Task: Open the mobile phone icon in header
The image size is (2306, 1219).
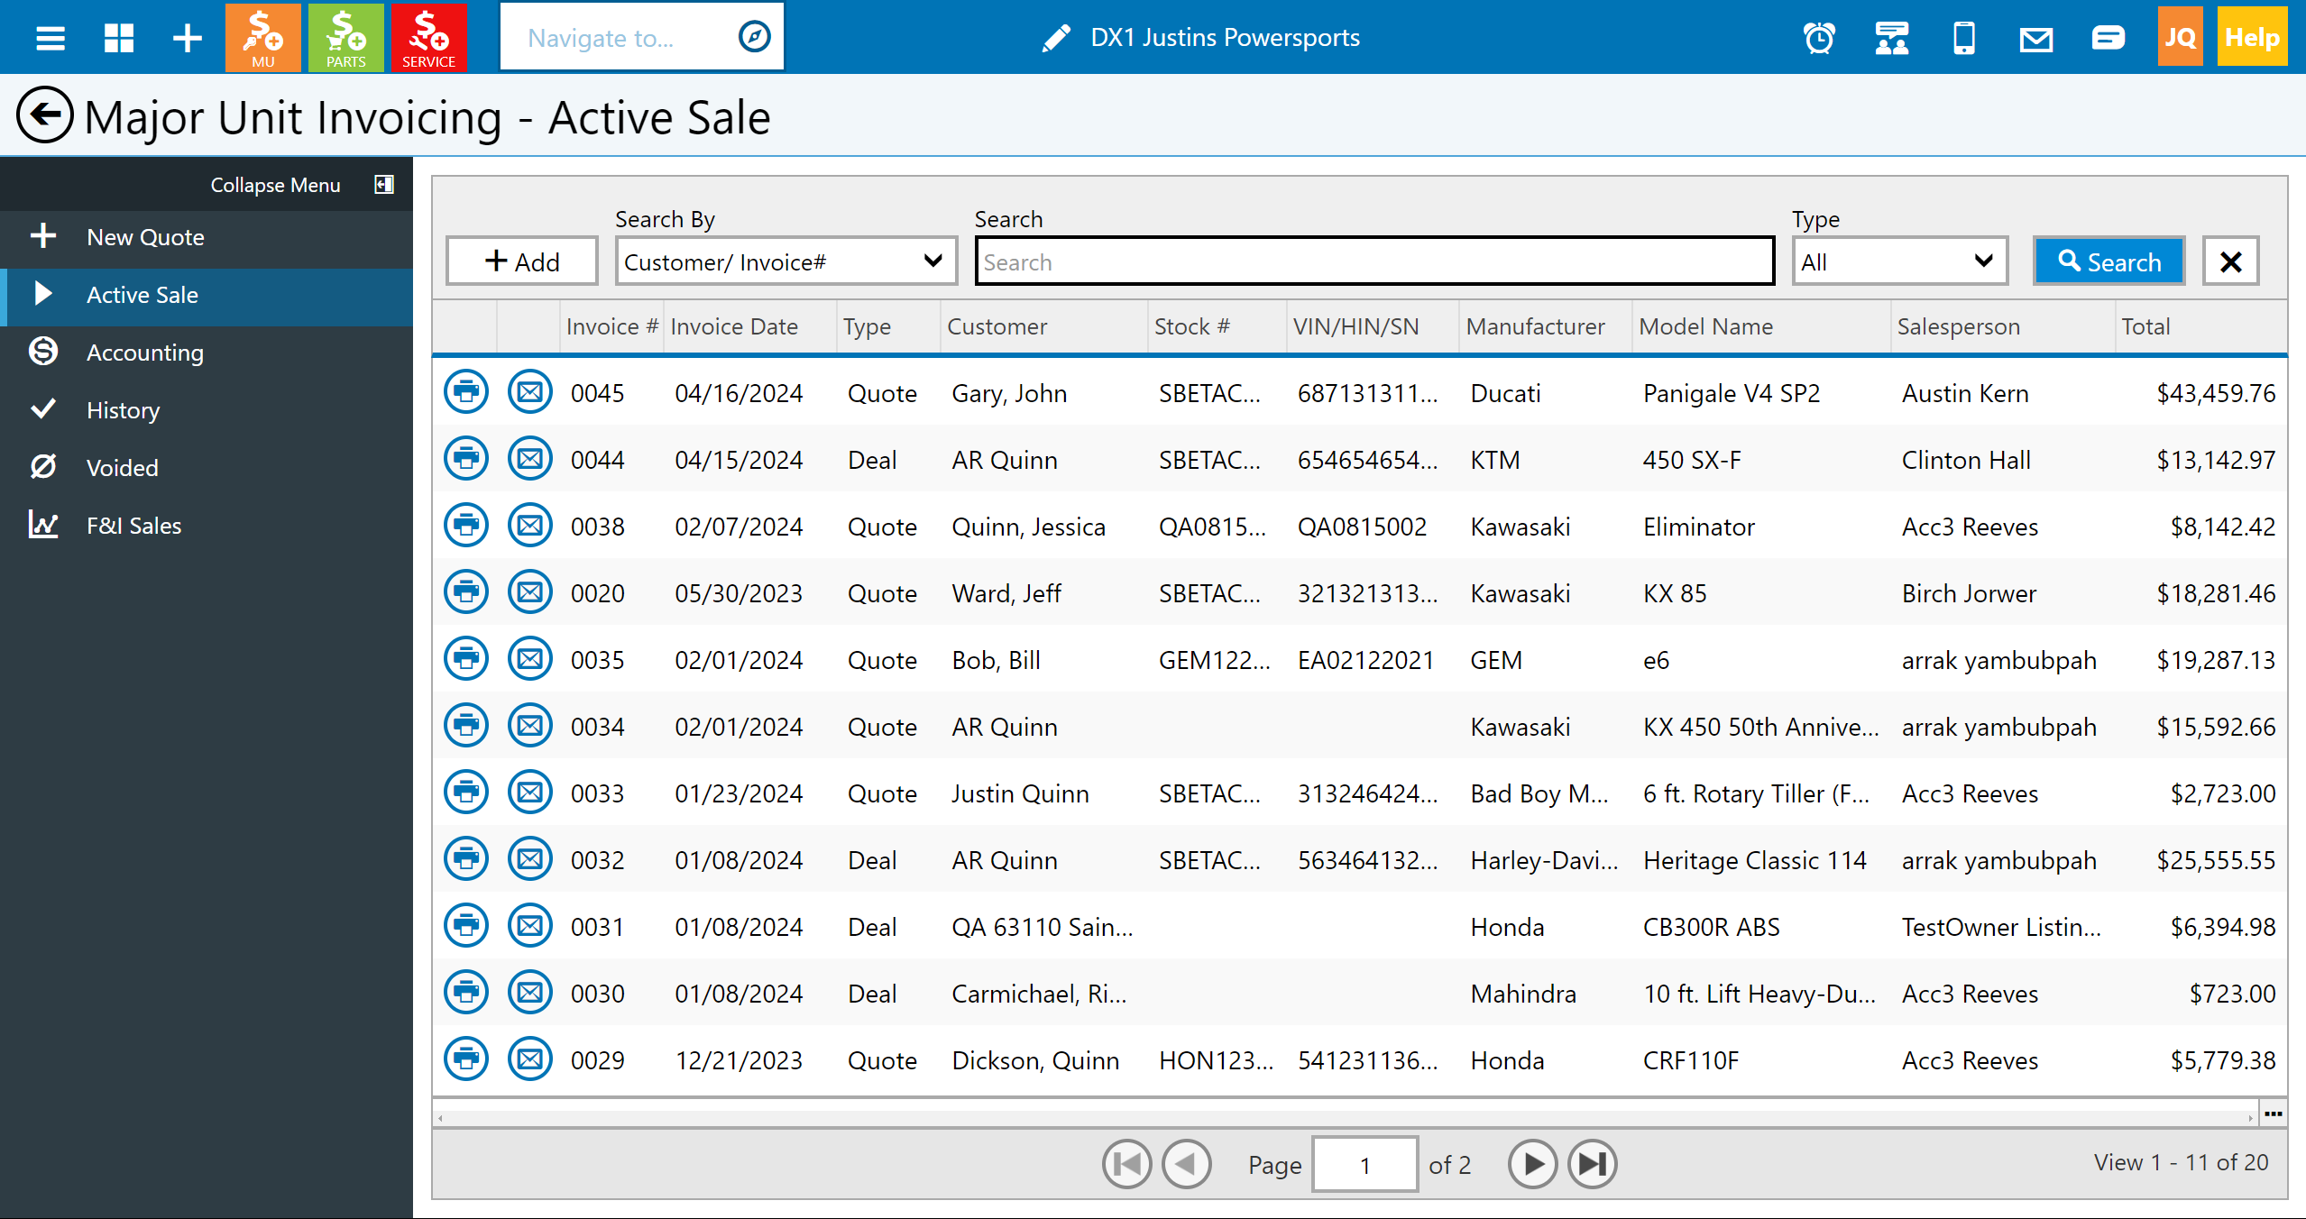Action: [1963, 38]
